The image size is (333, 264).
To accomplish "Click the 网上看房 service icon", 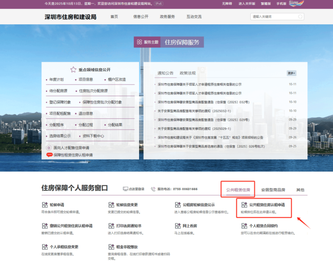I will click(178, 226).
